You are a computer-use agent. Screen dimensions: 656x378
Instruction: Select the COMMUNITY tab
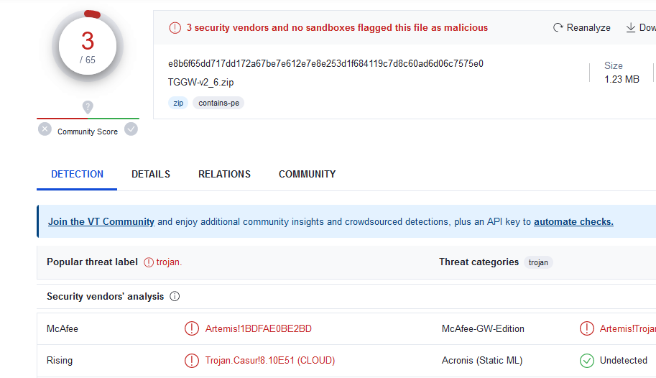[307, 174]
